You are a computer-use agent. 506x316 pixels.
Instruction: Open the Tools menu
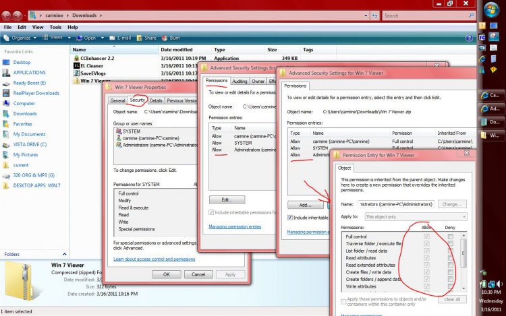coord(55,27)
